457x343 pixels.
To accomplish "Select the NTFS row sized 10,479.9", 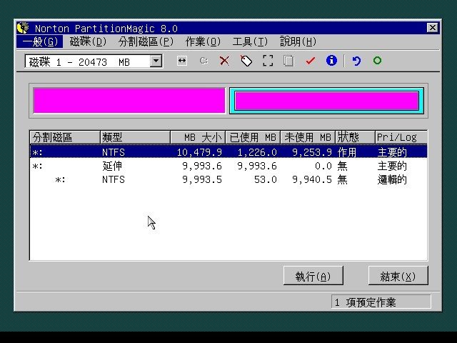I will click(228, 152).
